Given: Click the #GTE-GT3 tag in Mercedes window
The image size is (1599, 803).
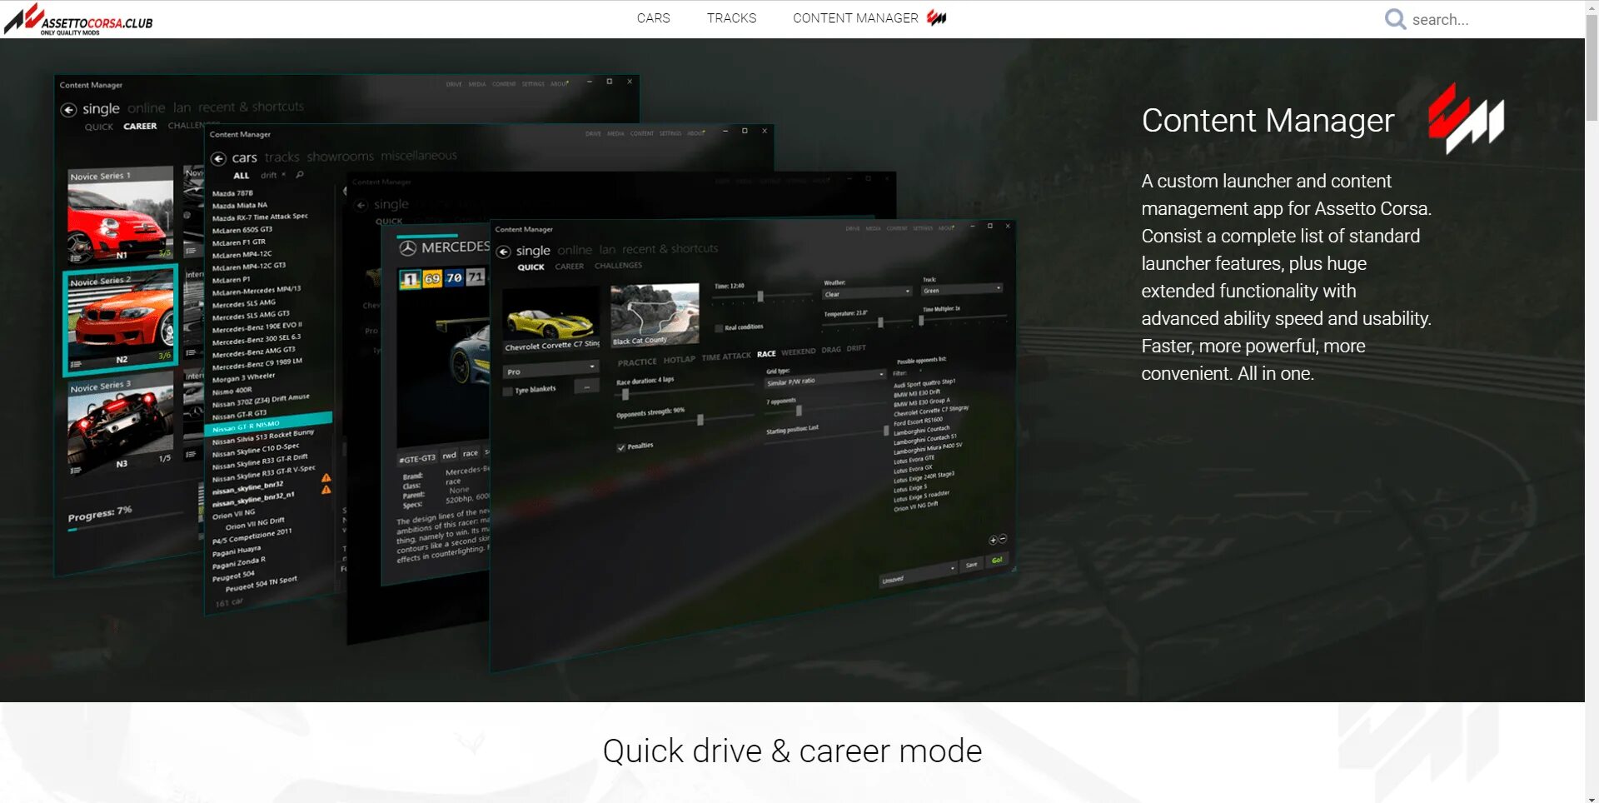Looking at the screenshot, I should tap(417, 459).
